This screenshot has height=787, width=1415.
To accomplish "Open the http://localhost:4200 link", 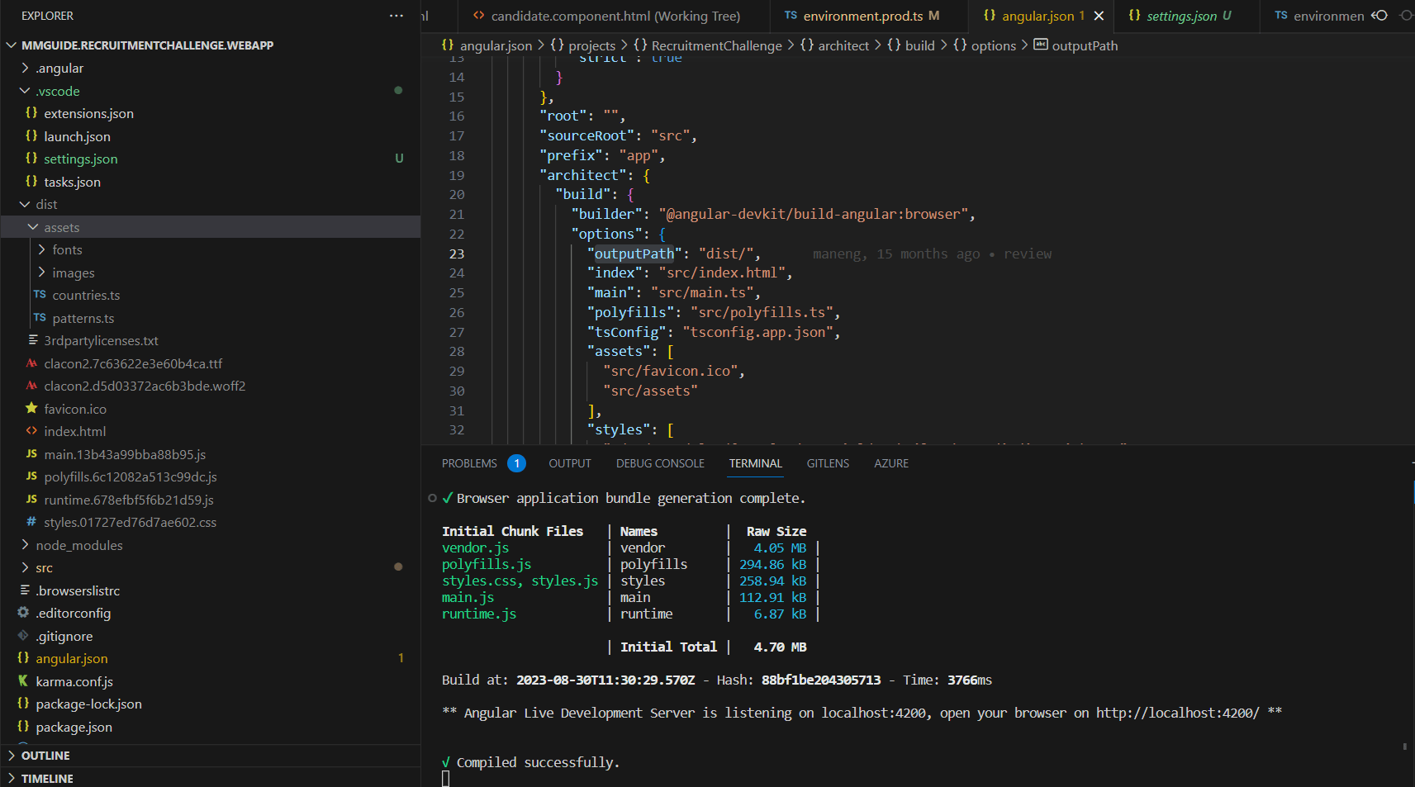I will click(1175, 712).
